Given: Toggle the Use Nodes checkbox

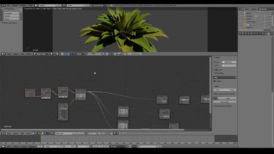Looking at the screenshot, I should coord(86,133).
